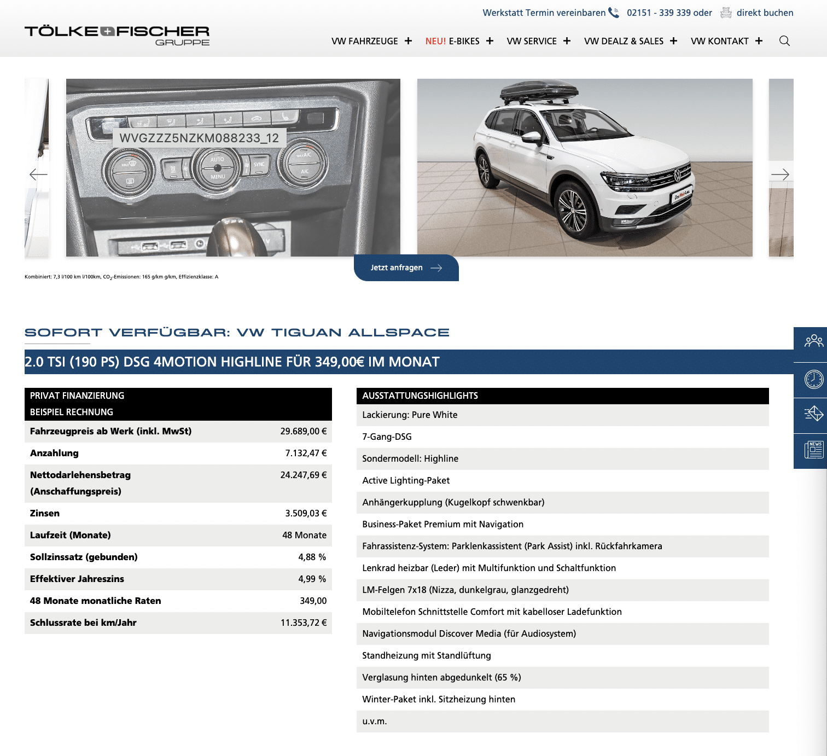This screenshot has height=756, width=827.
Task: Open VW DEALZ & SALES menu
Action: [624, 41]
